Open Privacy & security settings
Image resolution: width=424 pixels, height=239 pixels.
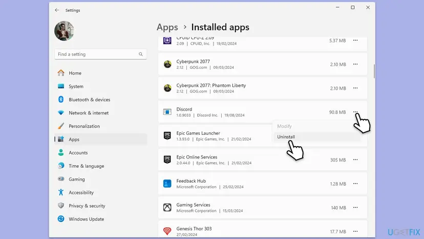[100, 206]
